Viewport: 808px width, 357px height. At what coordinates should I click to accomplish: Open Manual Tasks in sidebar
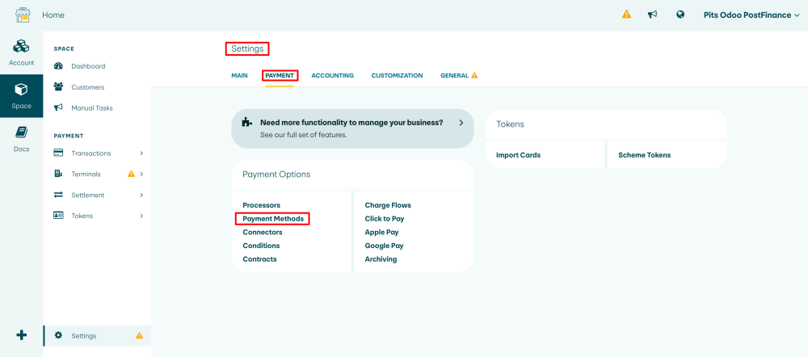(x=92, y=108)
